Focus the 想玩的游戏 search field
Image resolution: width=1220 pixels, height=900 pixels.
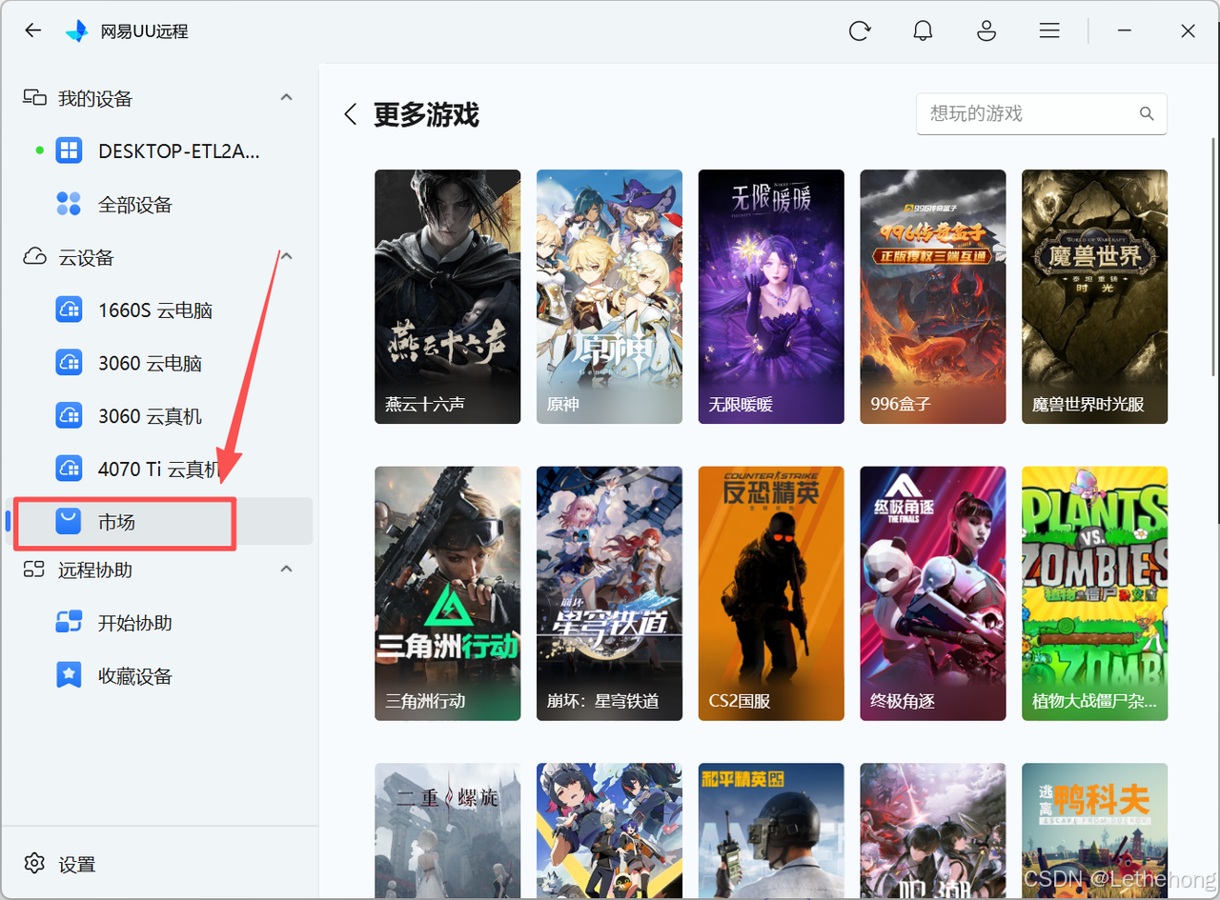tap(1041, 114)
